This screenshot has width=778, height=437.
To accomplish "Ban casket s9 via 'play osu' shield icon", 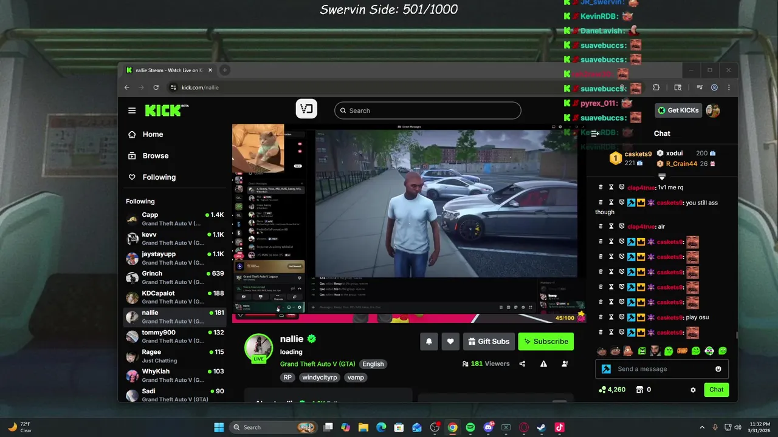I will point(622,317).
